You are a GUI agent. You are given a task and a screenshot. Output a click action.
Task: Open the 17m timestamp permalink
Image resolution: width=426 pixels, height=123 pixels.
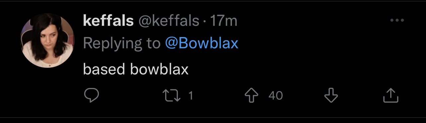[x=224, y=21]
